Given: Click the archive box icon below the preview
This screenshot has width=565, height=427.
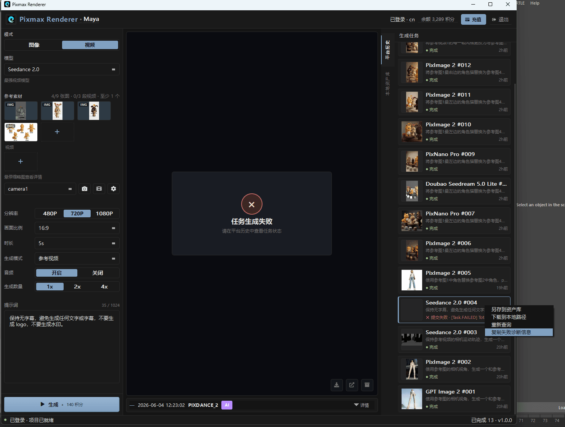Looking at the screenshot, I should click(367, 385).
